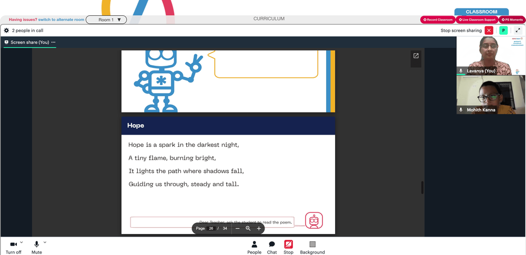Open Screen share tab options ellipsis
The height and width of the screenshot is (255, 526).
point(53,42)
